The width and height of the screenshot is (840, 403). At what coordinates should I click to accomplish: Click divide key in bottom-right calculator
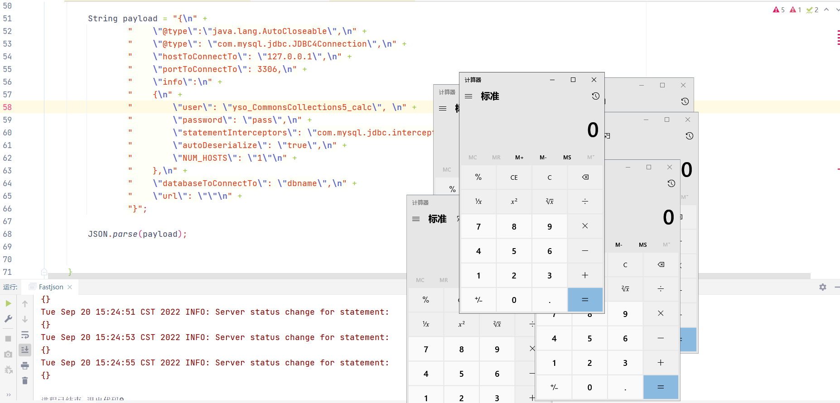661,289
